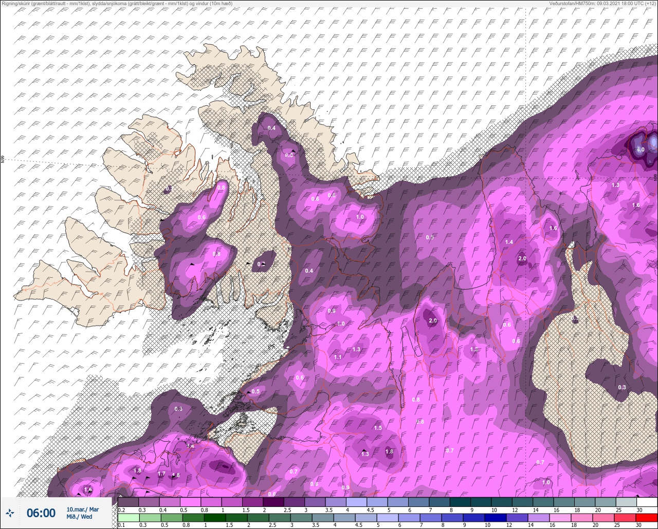This screenshot has width=658, height=529.
Task: Click the white top-row swatch labeled 30
Action: pyautogui.click(x=647, y=502)
